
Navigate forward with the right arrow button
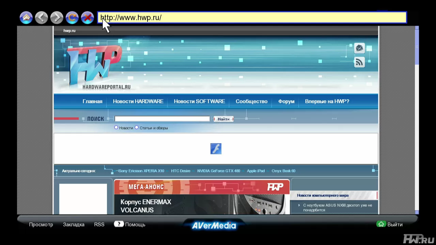click(x=57, y=18)
